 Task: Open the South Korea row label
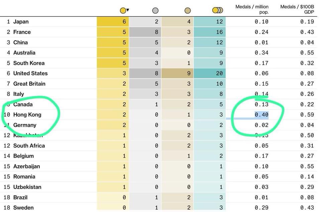(29, 63)
